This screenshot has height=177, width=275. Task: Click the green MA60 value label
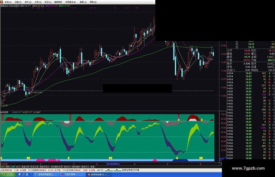pyautogui.click(x=64, y=6)
